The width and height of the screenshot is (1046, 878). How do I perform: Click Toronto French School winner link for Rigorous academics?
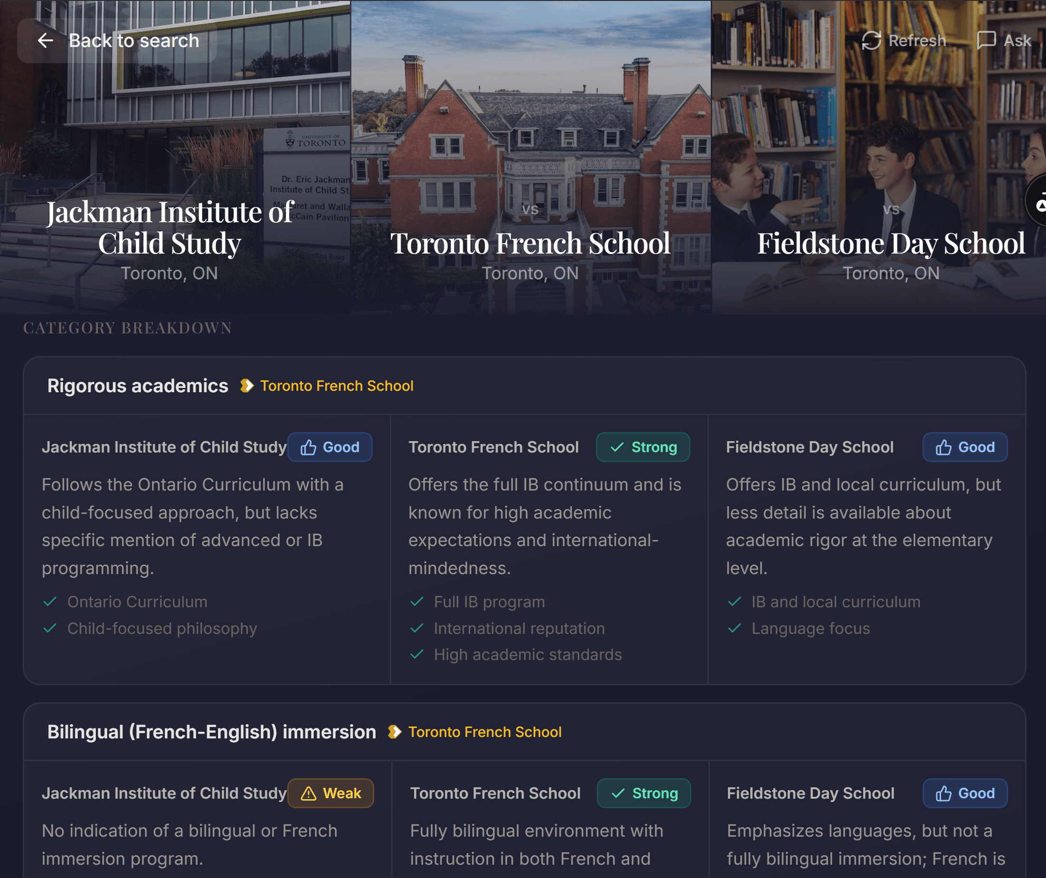[x=337, y=386]
